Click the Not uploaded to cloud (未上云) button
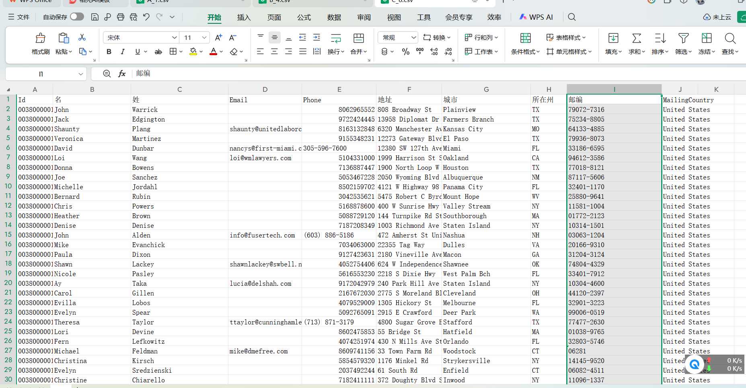This screenshot has height=388, width=746. click(717, 17)
